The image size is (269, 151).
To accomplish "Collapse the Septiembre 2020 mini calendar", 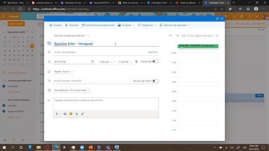I will 4,32.
